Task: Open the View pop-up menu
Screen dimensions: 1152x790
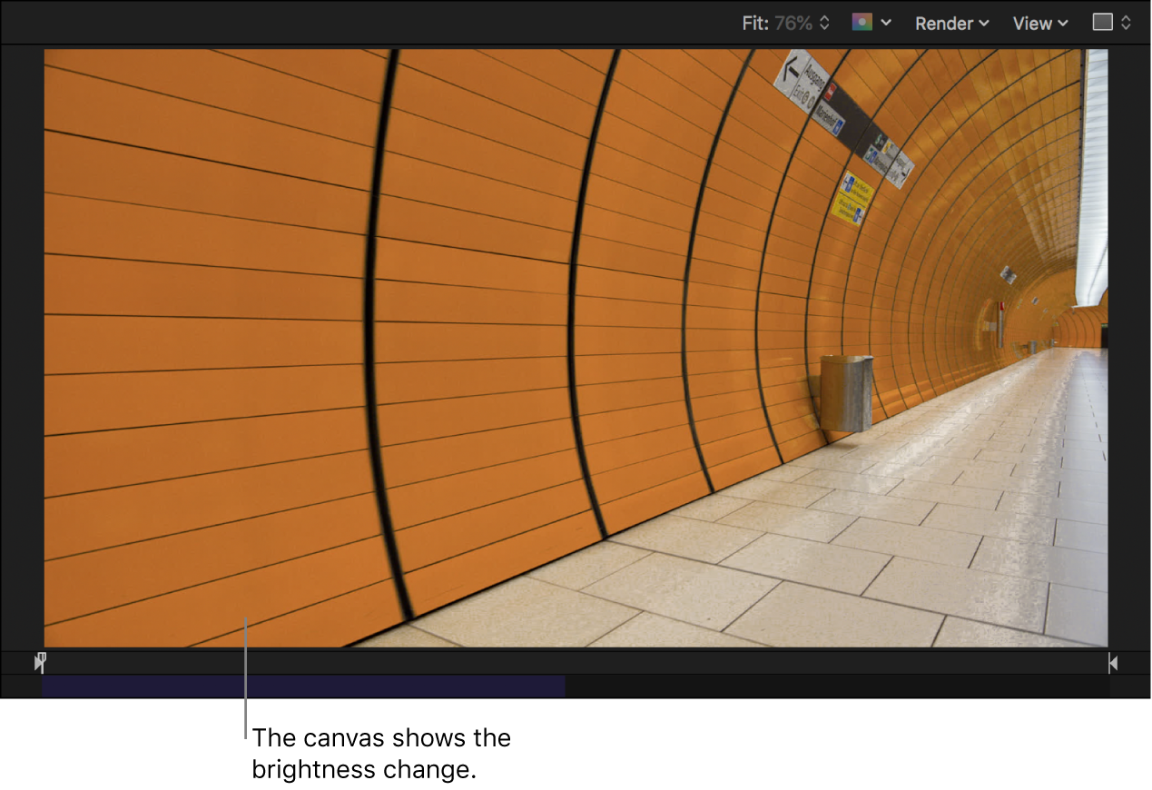Action: pyautogui.click(x=1034, y=23)
